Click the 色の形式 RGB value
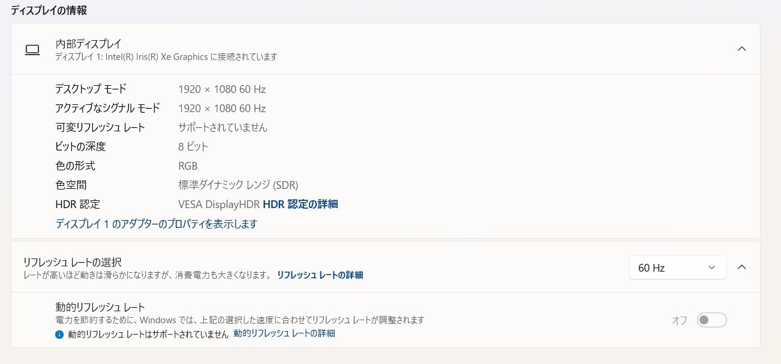This screenshot has width=781, height=364. pos(188,166)
